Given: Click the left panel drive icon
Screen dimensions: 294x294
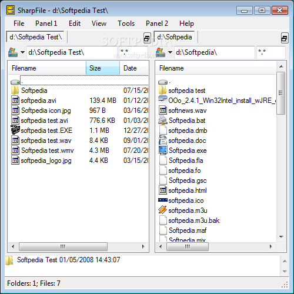Looking at the screenshot, I should pos(13,52).
